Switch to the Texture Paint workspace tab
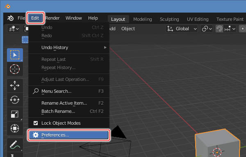Image resolution: width=246 pixels, height=157 pixels. [x=230, y=19]
